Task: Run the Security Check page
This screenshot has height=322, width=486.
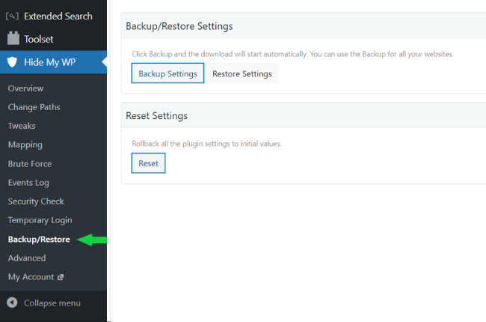Action: pos(36,201)
